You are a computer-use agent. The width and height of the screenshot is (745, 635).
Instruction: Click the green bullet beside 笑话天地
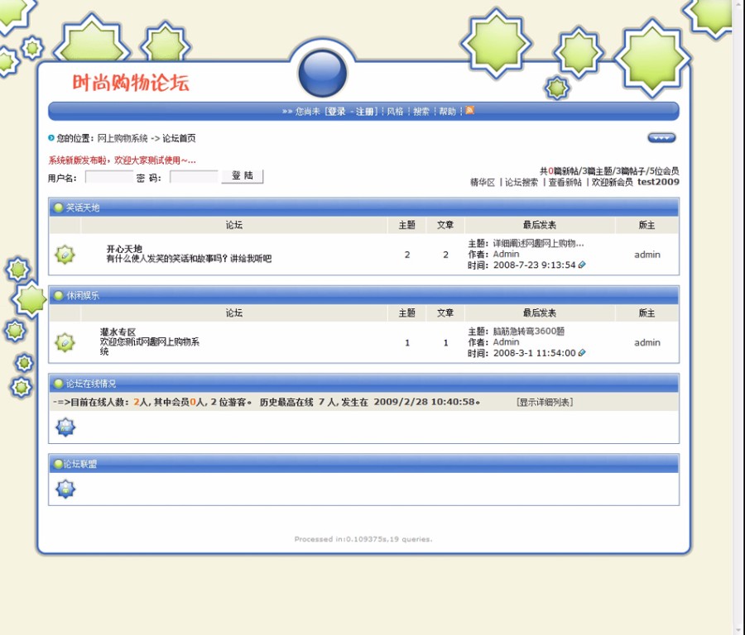coord(59,208)
